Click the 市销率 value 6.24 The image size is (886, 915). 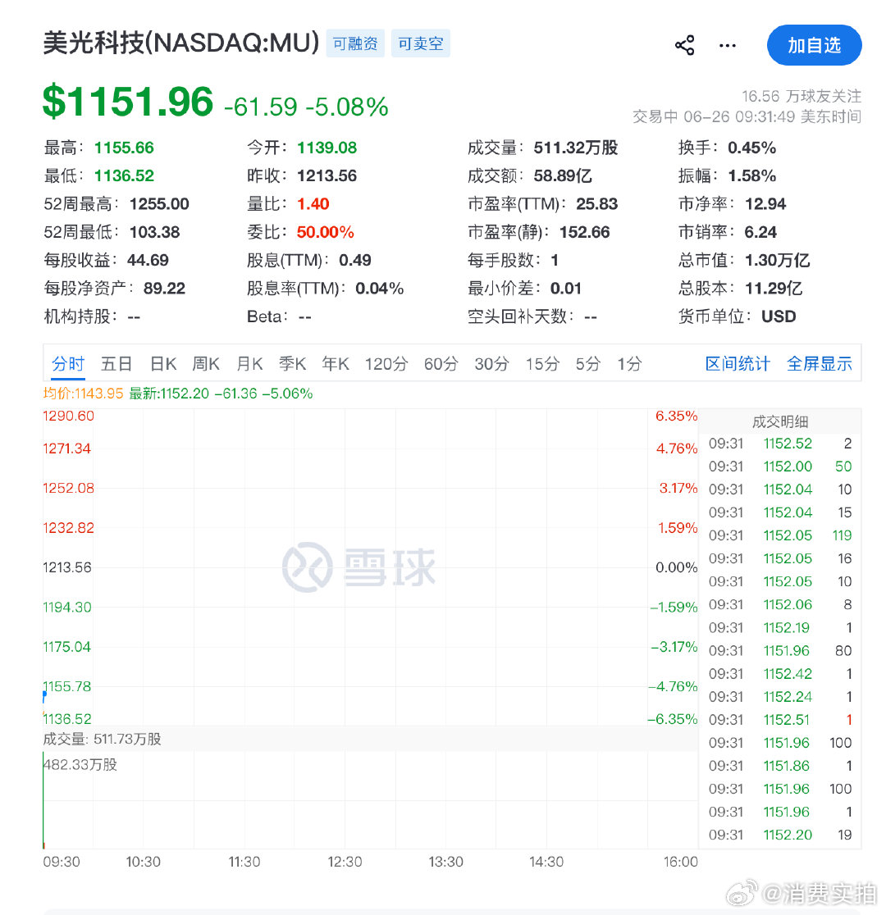pos(760,232)
